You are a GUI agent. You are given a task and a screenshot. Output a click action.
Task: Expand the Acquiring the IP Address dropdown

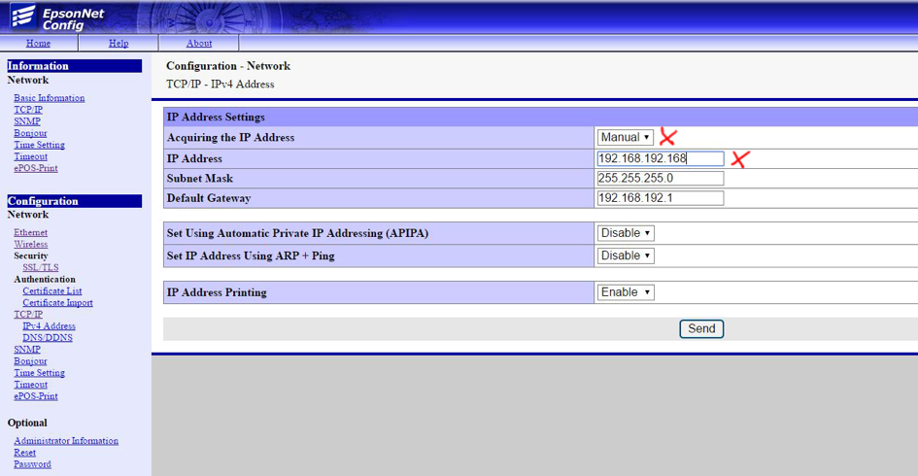click(x=625, y=138)
